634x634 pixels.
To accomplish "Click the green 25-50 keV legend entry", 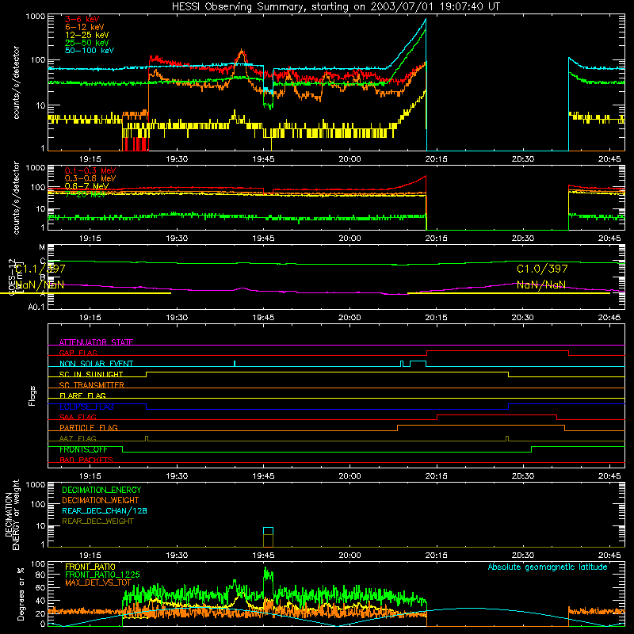I will [x=87, y=43].
